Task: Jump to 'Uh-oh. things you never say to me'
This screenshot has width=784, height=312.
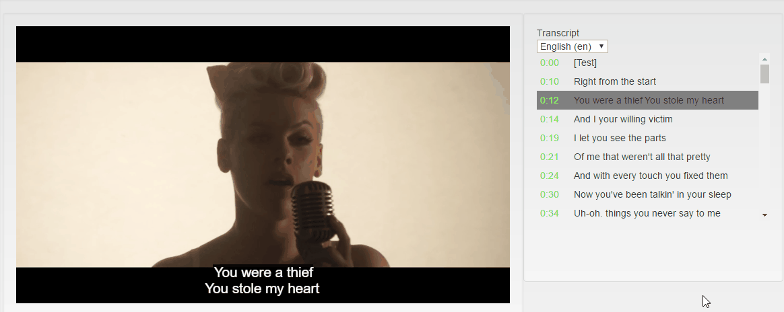Action: (647, 213)
